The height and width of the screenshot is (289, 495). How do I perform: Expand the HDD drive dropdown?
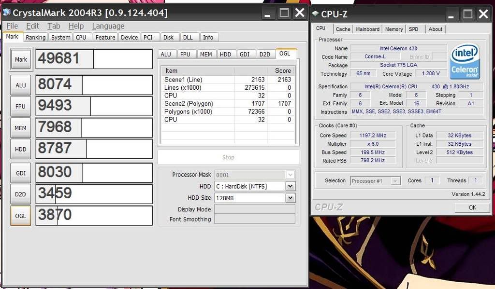[x=290, y=186]
